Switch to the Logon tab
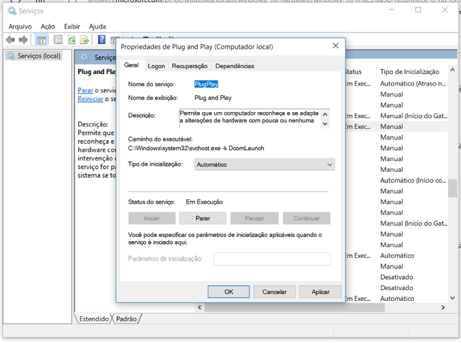The image size is (461, 343). (x=156, y=66)
